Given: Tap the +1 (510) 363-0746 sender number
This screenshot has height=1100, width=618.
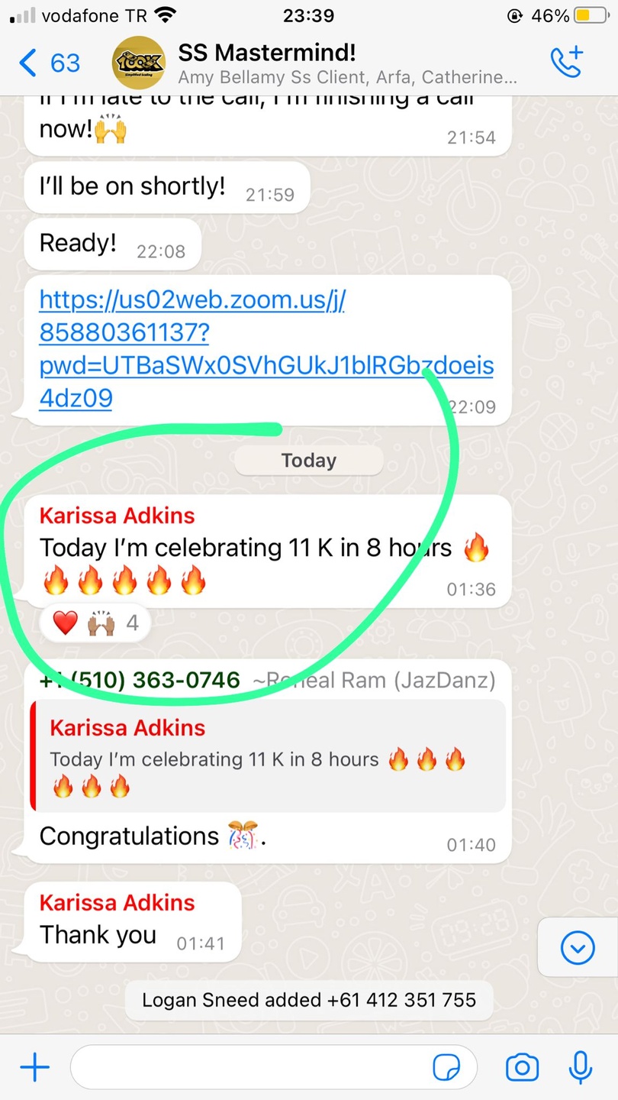Looking at the screenshot, I should click(x=140, y=680).
